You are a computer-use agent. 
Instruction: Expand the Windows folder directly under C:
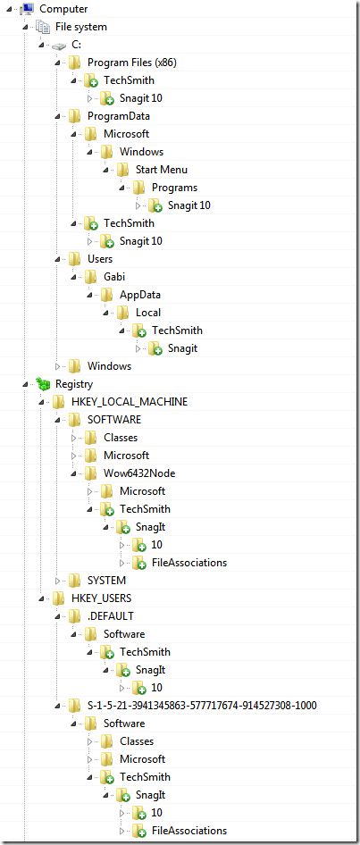point(58,366)
